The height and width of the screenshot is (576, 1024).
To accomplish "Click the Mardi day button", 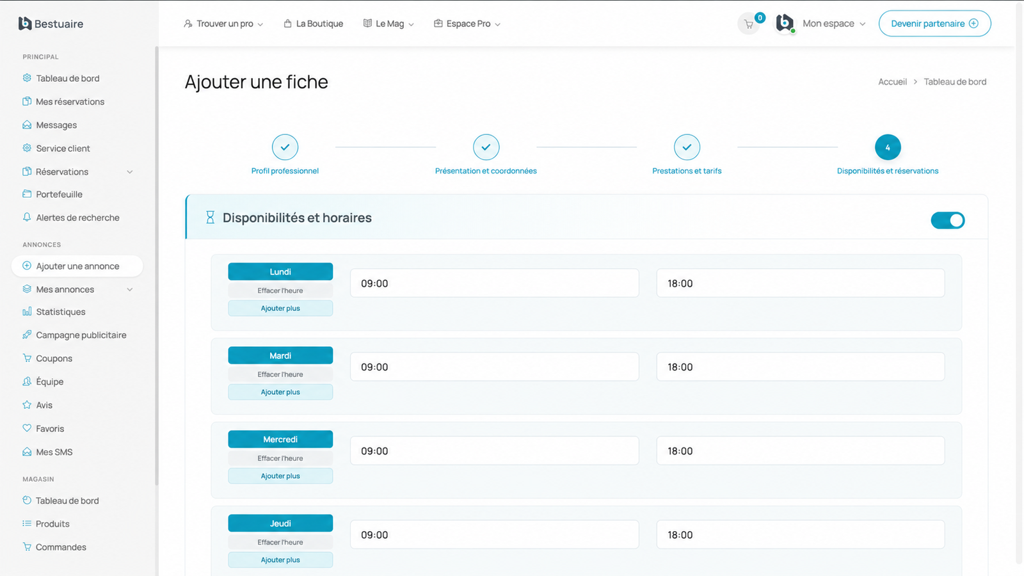I will pos(280,355).
